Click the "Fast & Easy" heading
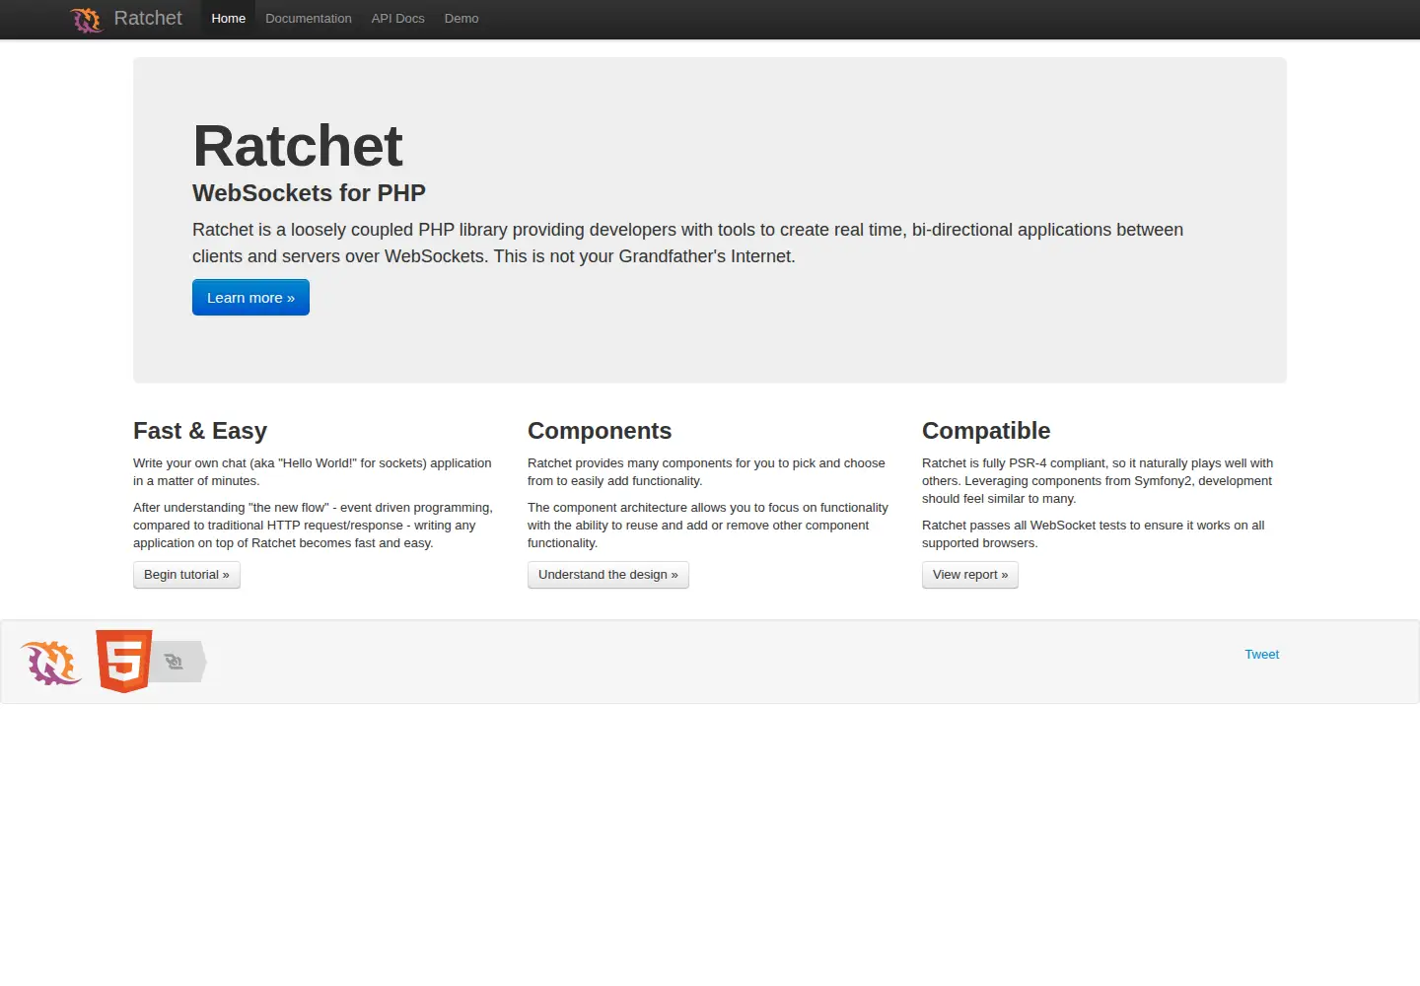 (x=200, y=431)
